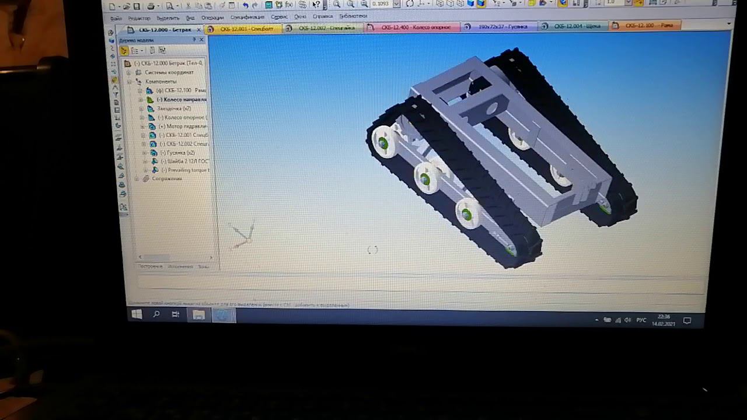The image size is (747, 420).
Task: Select Шайба 2.12Л ГОСТ in the tree
Action: (184, 162)
